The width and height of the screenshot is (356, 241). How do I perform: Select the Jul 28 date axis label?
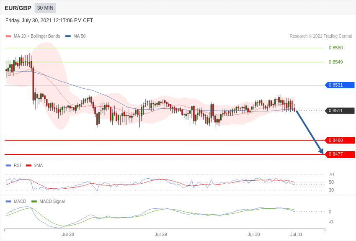(68, 234)
